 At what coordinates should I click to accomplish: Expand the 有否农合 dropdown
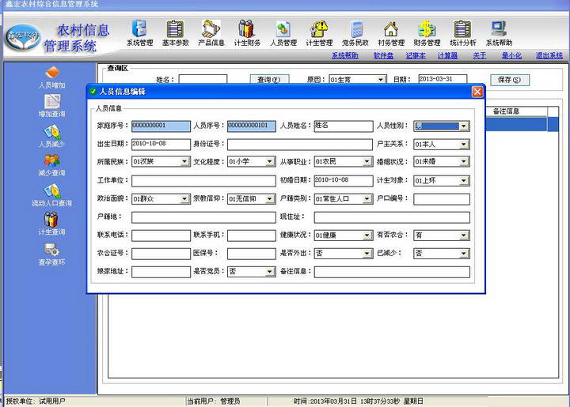click(463, 236)
